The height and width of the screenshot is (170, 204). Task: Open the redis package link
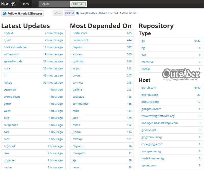click(x=76, y=111)
